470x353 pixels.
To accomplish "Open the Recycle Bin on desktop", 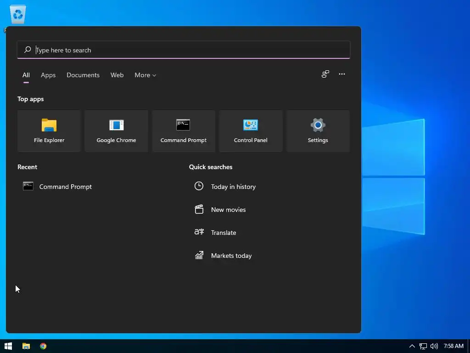I will click(17, 15).
